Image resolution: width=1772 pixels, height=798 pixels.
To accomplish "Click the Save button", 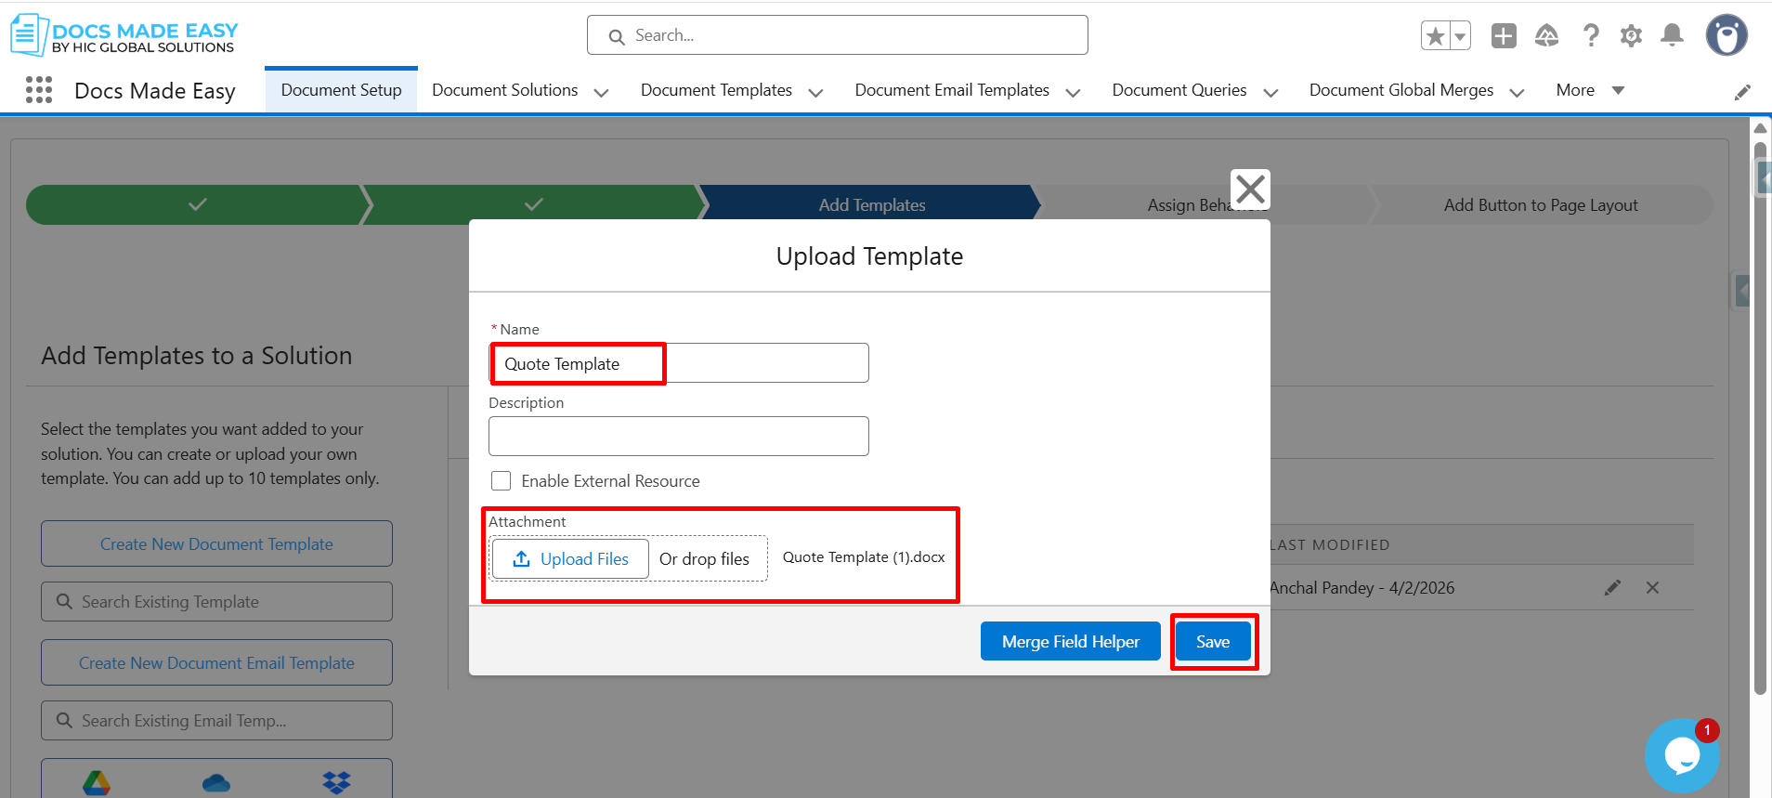I will click(1212, 642).
